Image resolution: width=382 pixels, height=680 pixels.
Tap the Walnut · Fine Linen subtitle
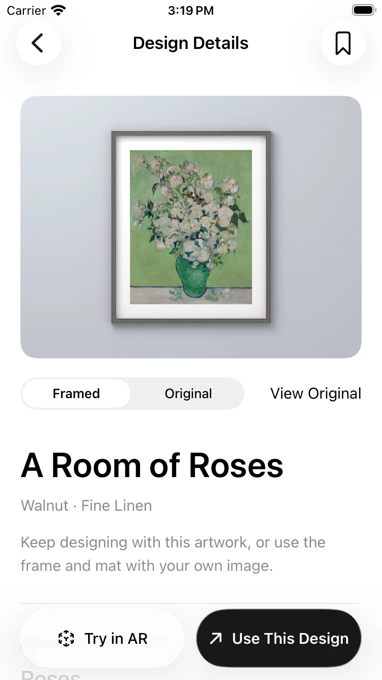coord(87,506)
